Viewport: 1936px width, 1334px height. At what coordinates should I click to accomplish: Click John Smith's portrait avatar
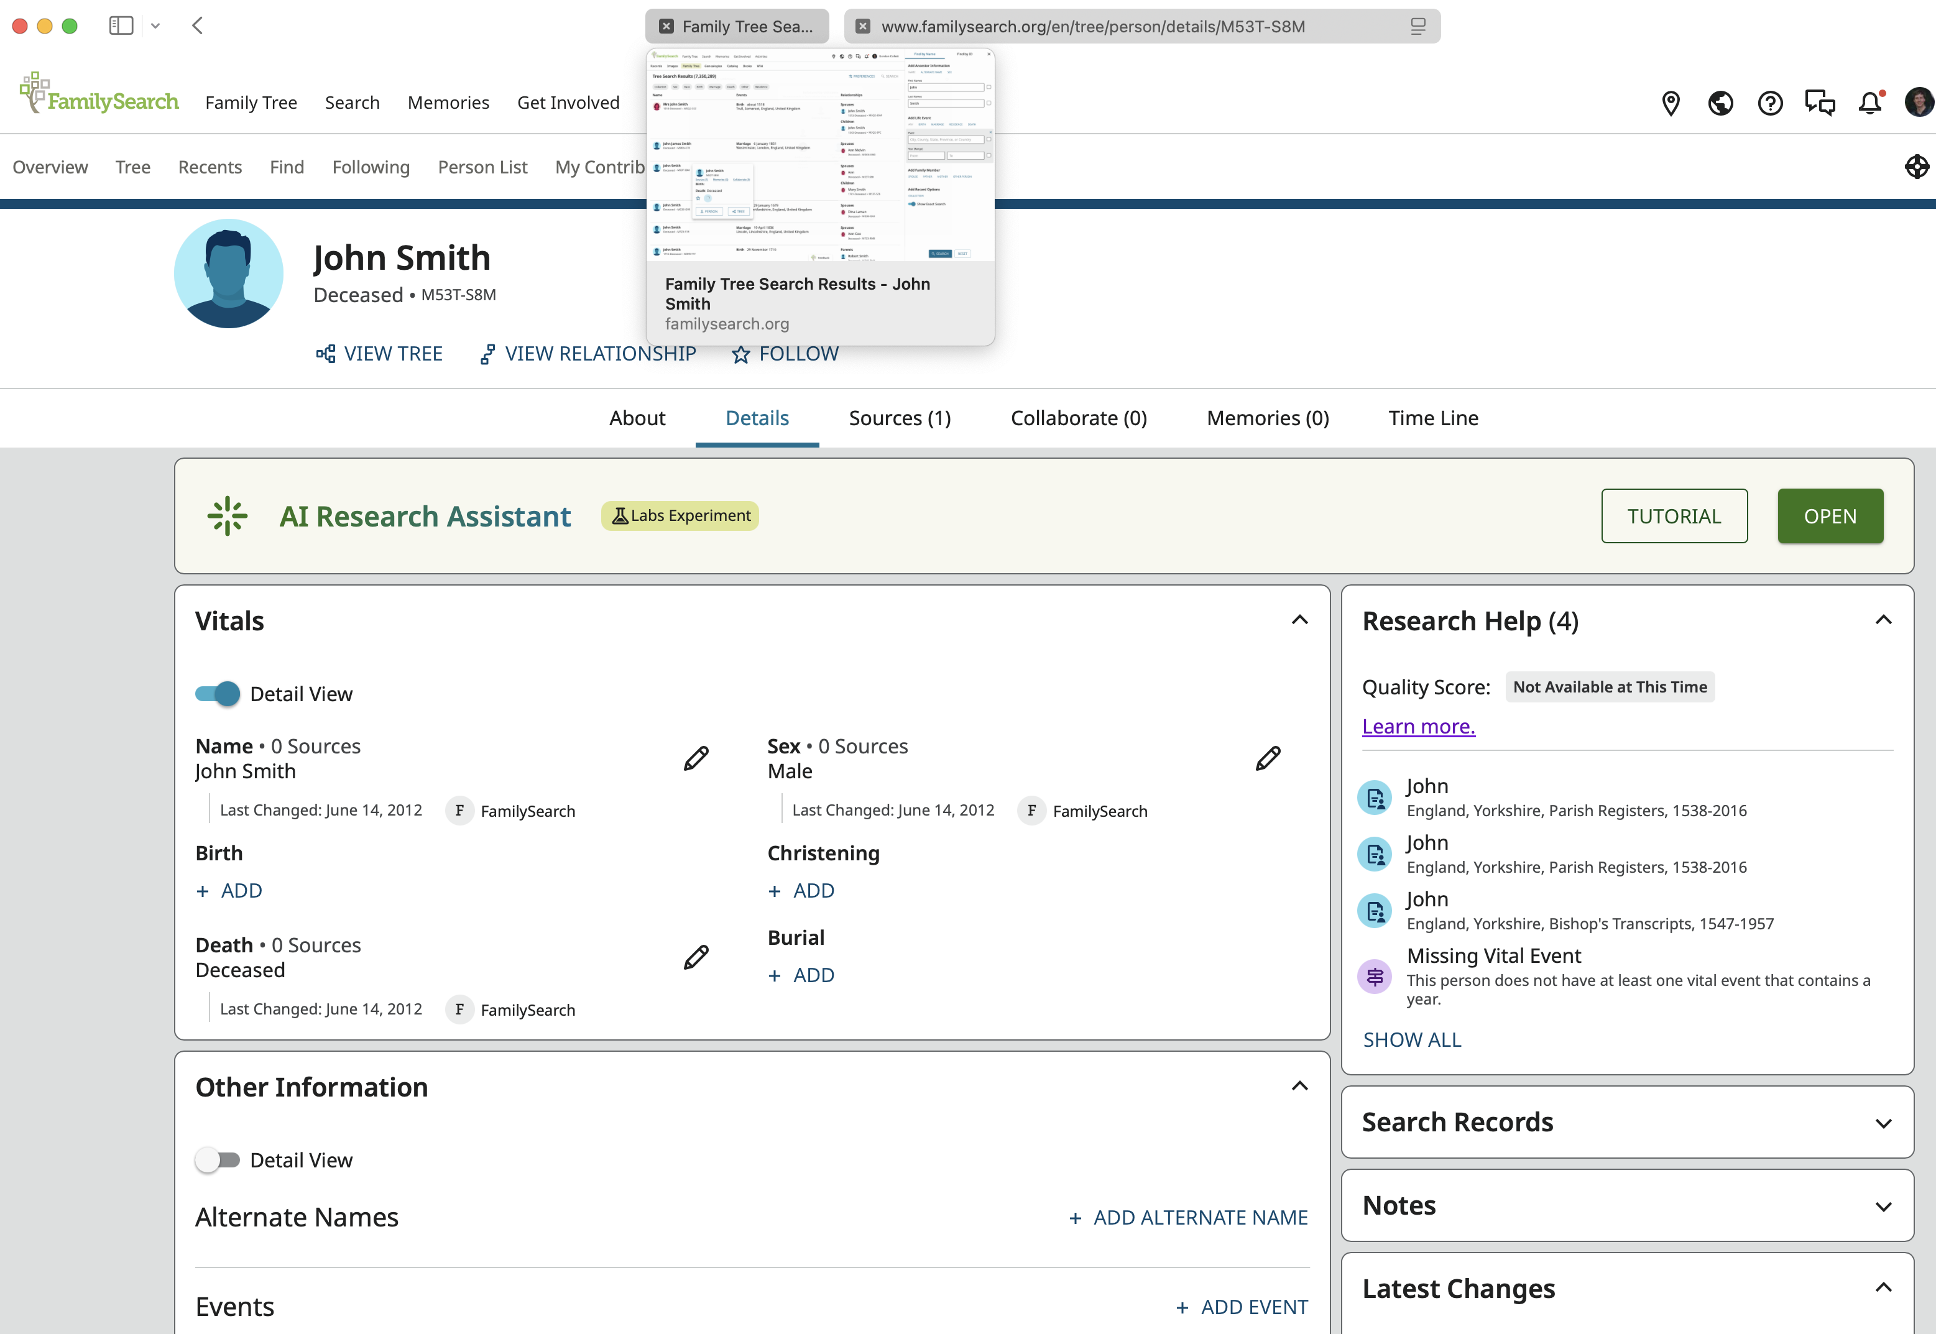228,274
